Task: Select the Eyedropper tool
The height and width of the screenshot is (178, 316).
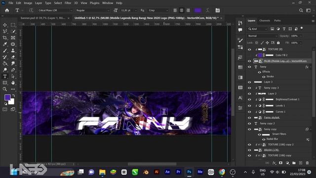Action: point(5,44)
